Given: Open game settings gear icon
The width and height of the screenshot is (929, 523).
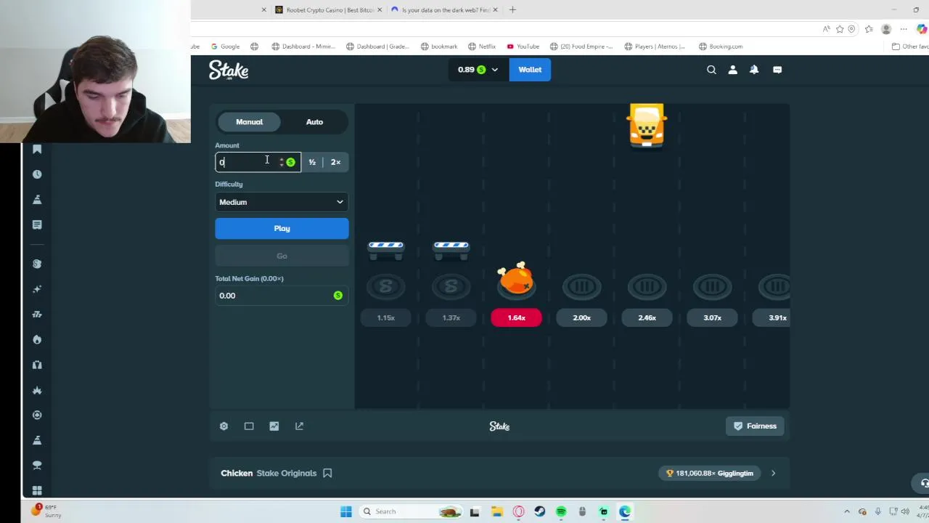Looking at the screenshot, I should 224,426.
